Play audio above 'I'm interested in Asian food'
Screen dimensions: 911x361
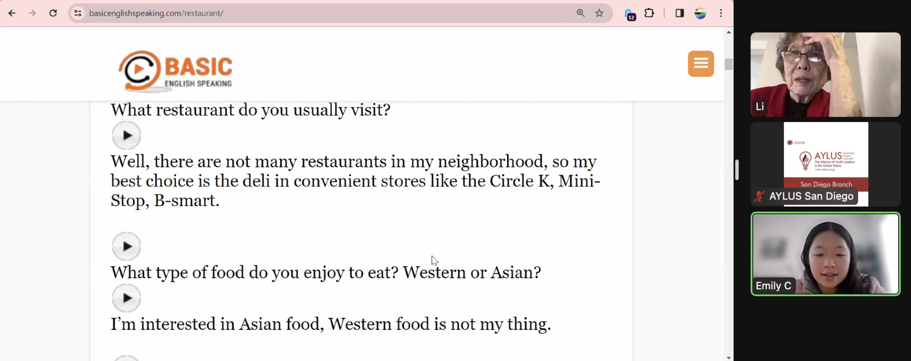click(x=126, y=298)
